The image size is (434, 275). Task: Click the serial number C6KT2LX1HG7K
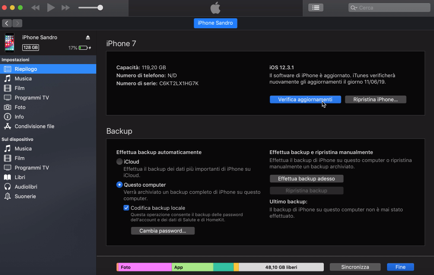pos(179,83)
